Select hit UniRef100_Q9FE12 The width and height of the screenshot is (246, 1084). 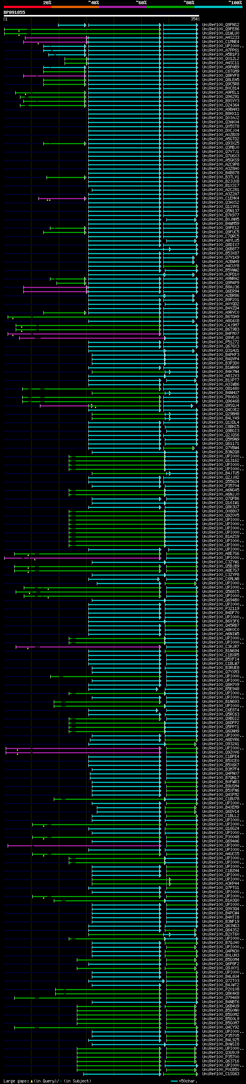pyautogui.click(x=220, y=228)
